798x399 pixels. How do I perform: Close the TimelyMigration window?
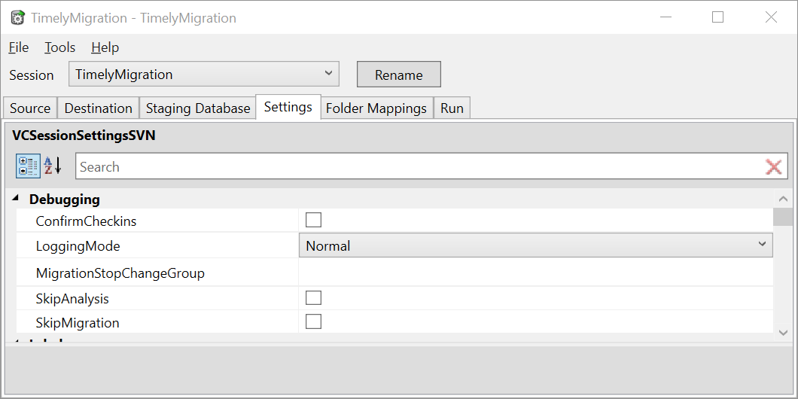coord(771,17)
